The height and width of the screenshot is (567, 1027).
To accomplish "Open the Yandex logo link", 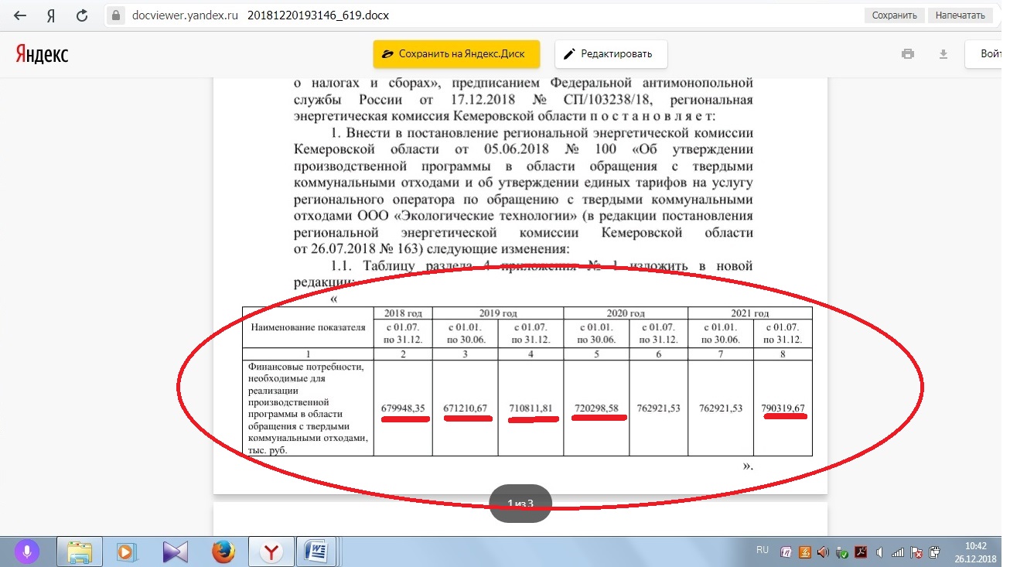I will (x=42, y=54).
